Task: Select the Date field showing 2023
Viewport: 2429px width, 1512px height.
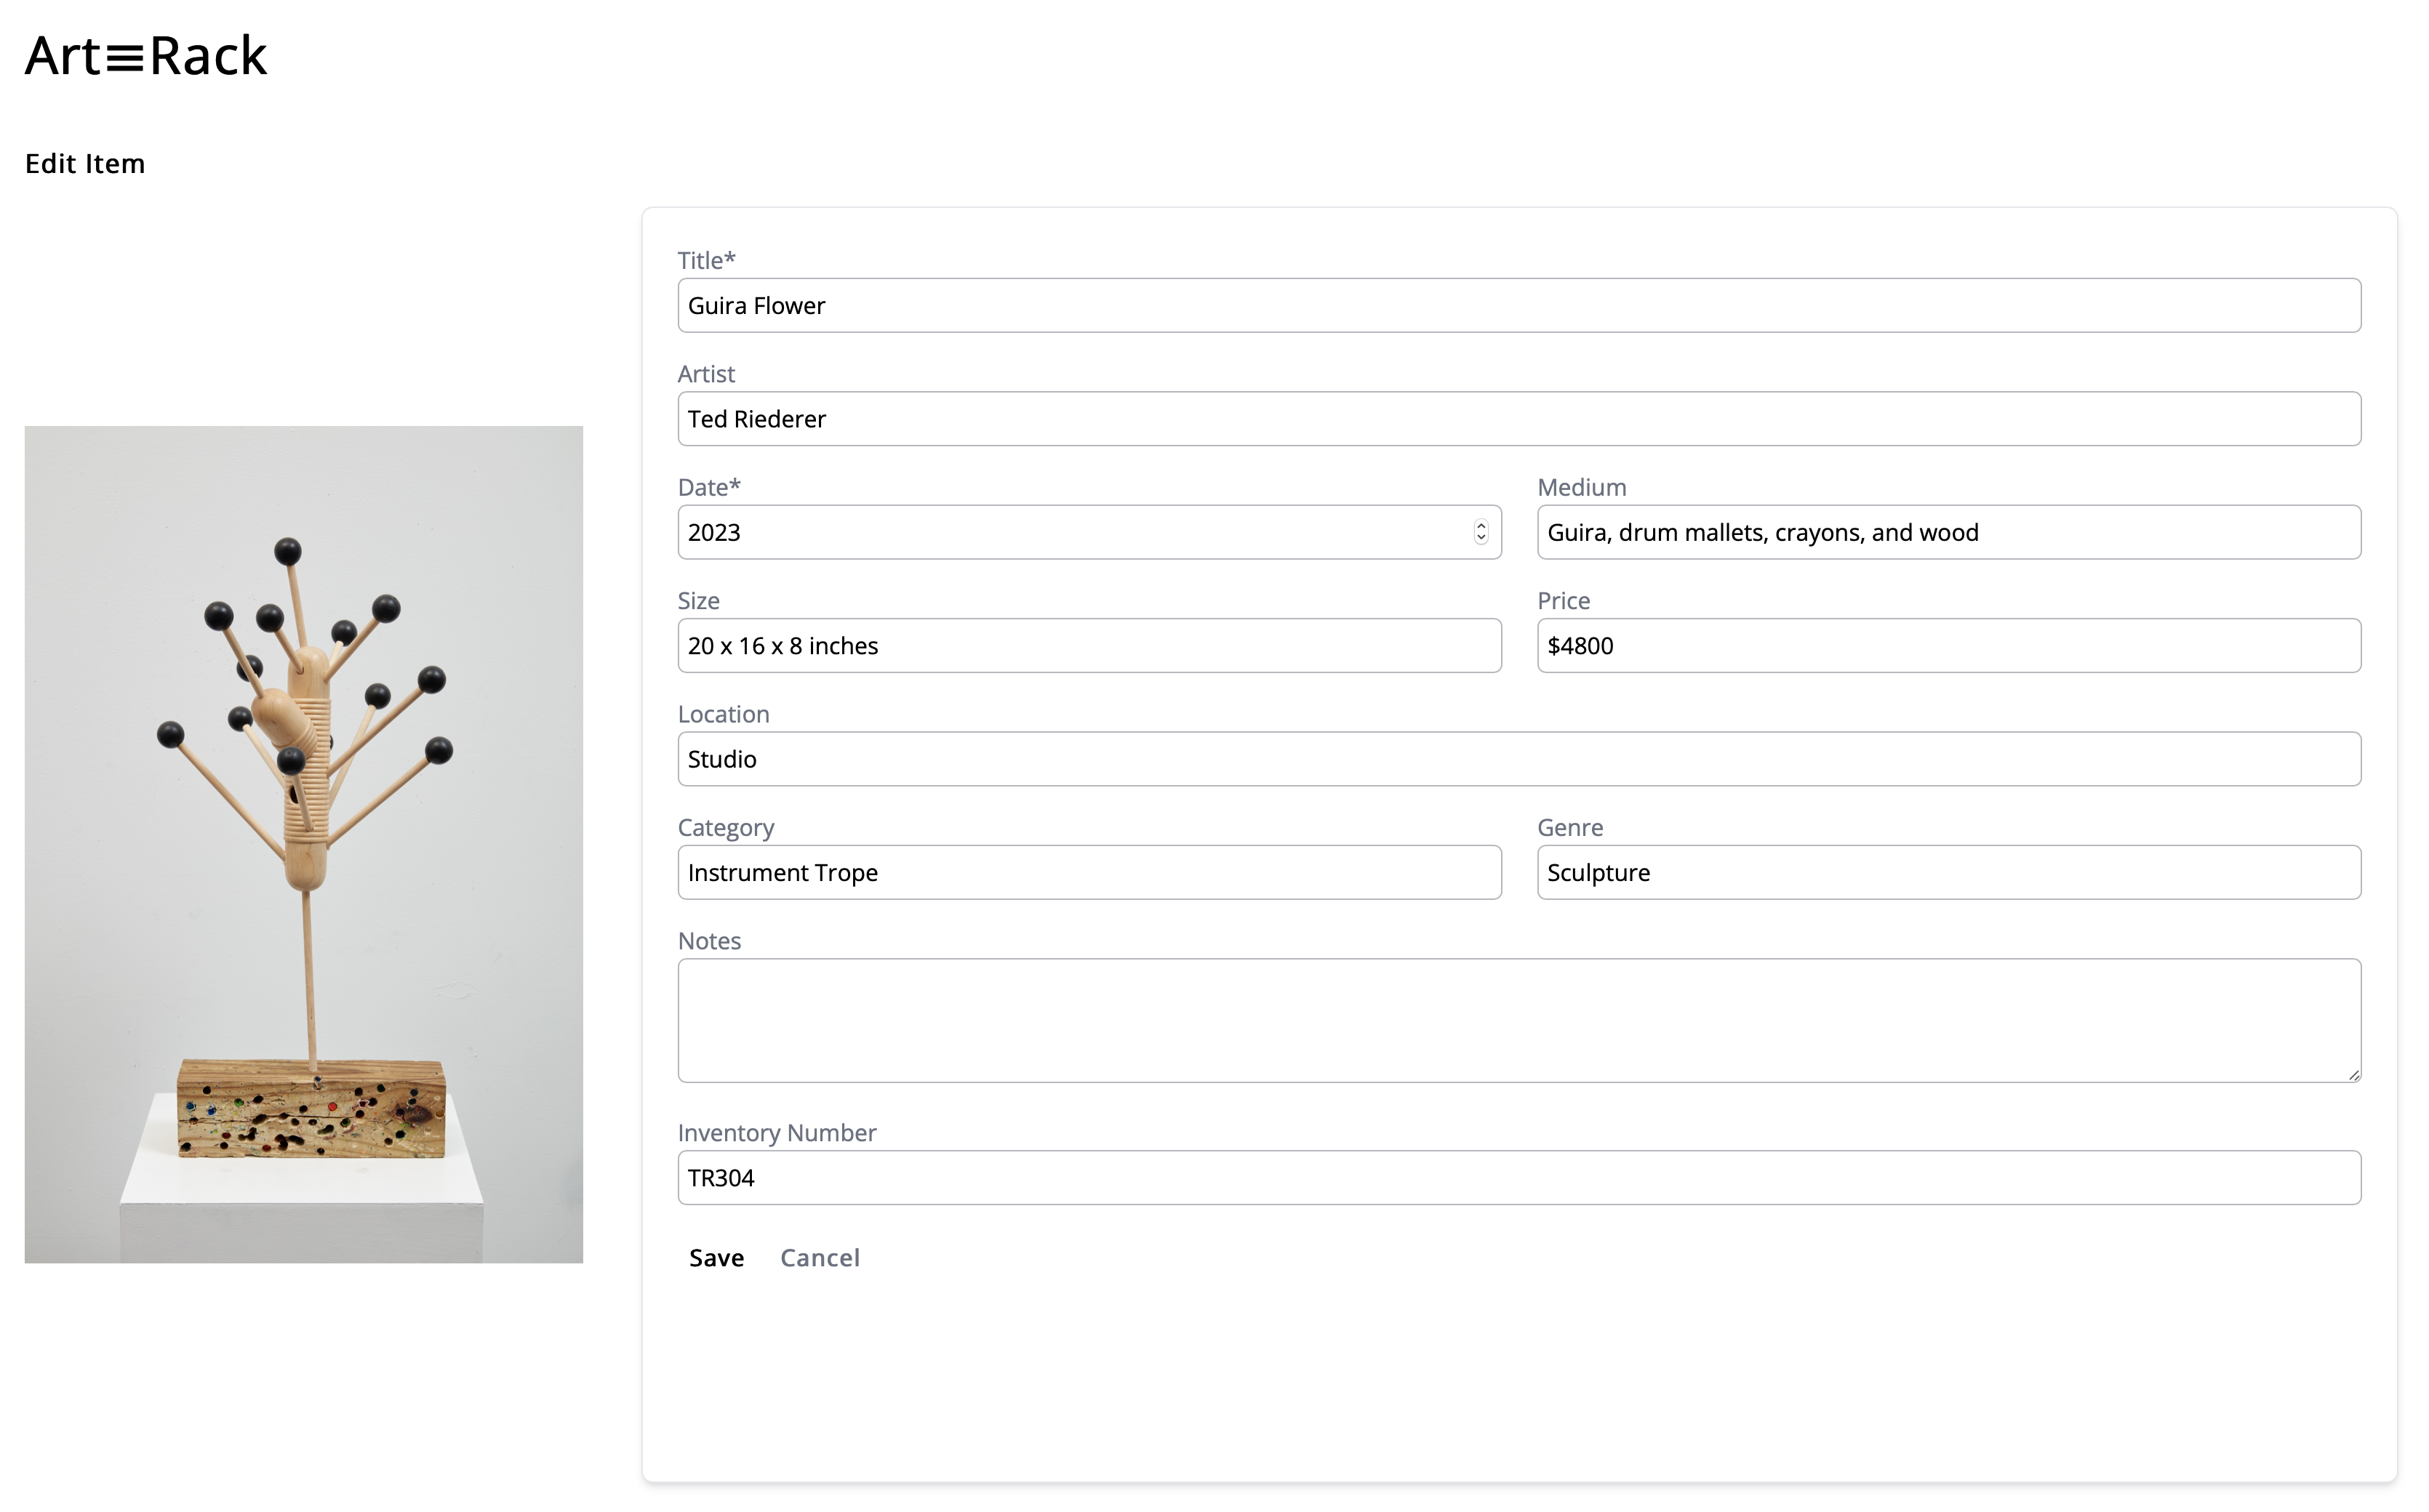Action: (x=1089, y=532)
